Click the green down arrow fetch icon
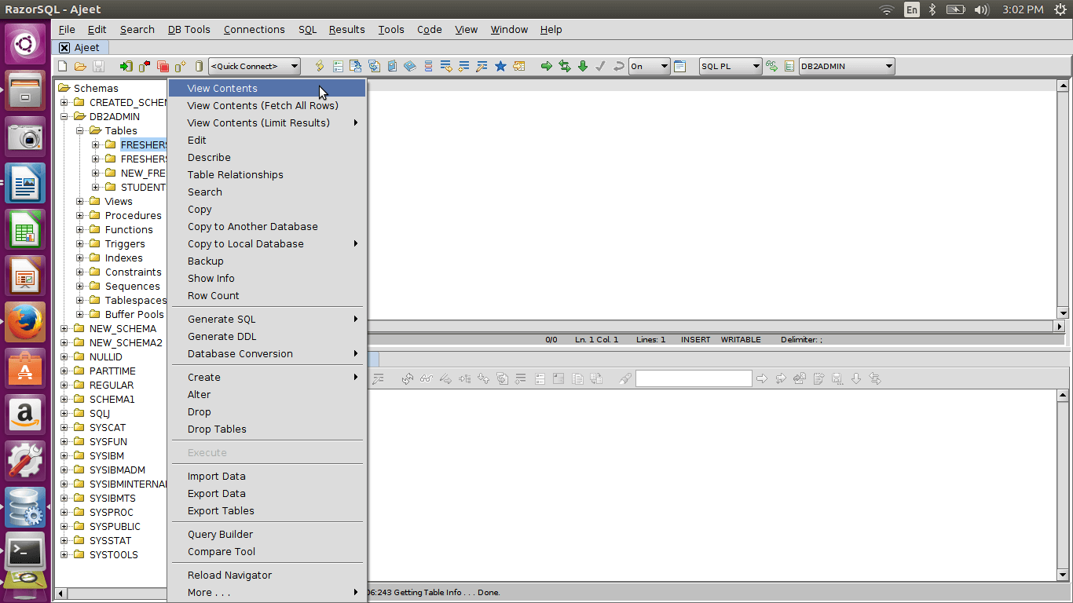Screen dimensions: 1073x603 [583, 67]
